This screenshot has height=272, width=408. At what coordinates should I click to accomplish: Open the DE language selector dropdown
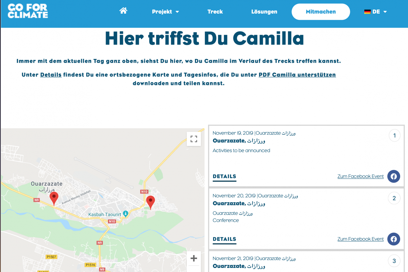point(376,12)
